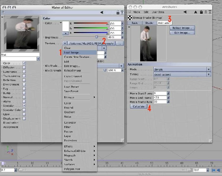
Task: Click the new-window icon in Material Editor toolbar
Action: coord(122,12)
